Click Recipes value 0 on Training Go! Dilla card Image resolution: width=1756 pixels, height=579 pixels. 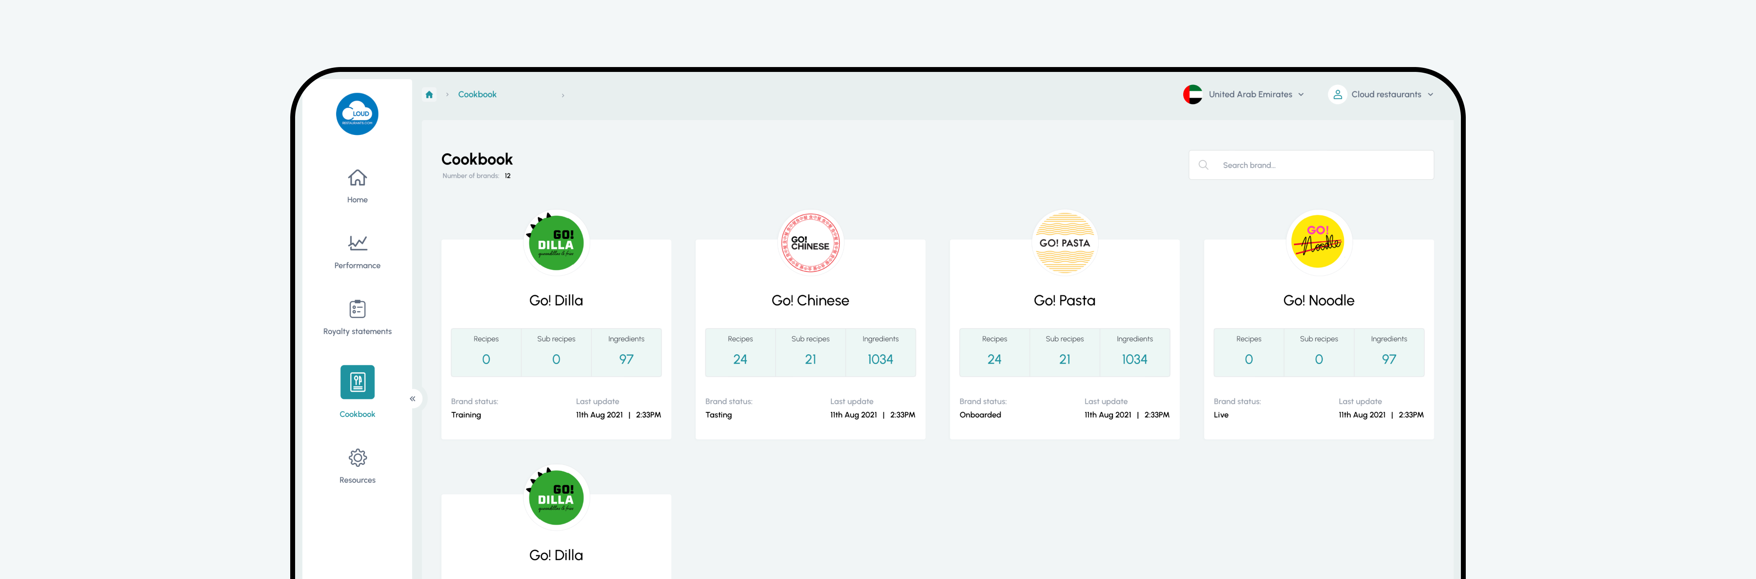(x=486, y=359)
